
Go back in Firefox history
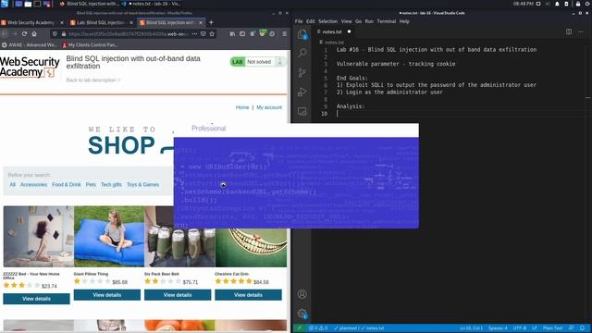(5, 33)
